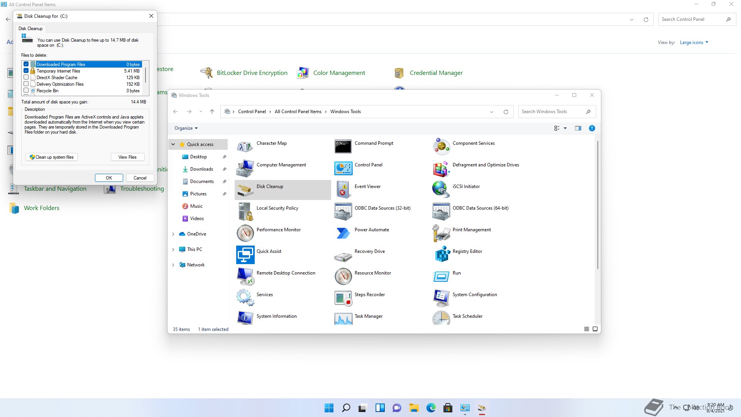Open Quick Assist icon
This screenshot has height=417, width=741.
coord(245,255)
